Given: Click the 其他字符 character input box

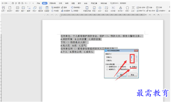Looking at the screenshot, I should pos(131,69).
